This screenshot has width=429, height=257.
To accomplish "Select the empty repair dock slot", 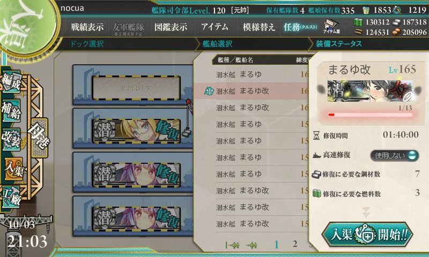I will (x=136, y=88).
